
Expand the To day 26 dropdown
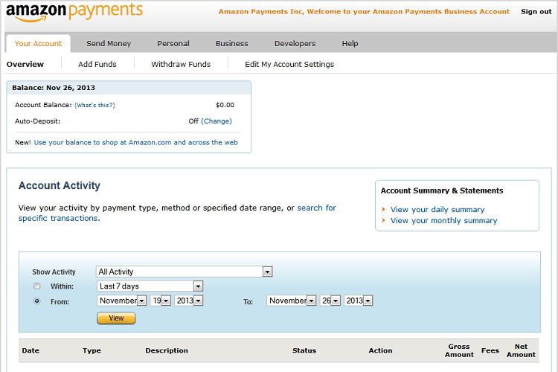[330, 301]
